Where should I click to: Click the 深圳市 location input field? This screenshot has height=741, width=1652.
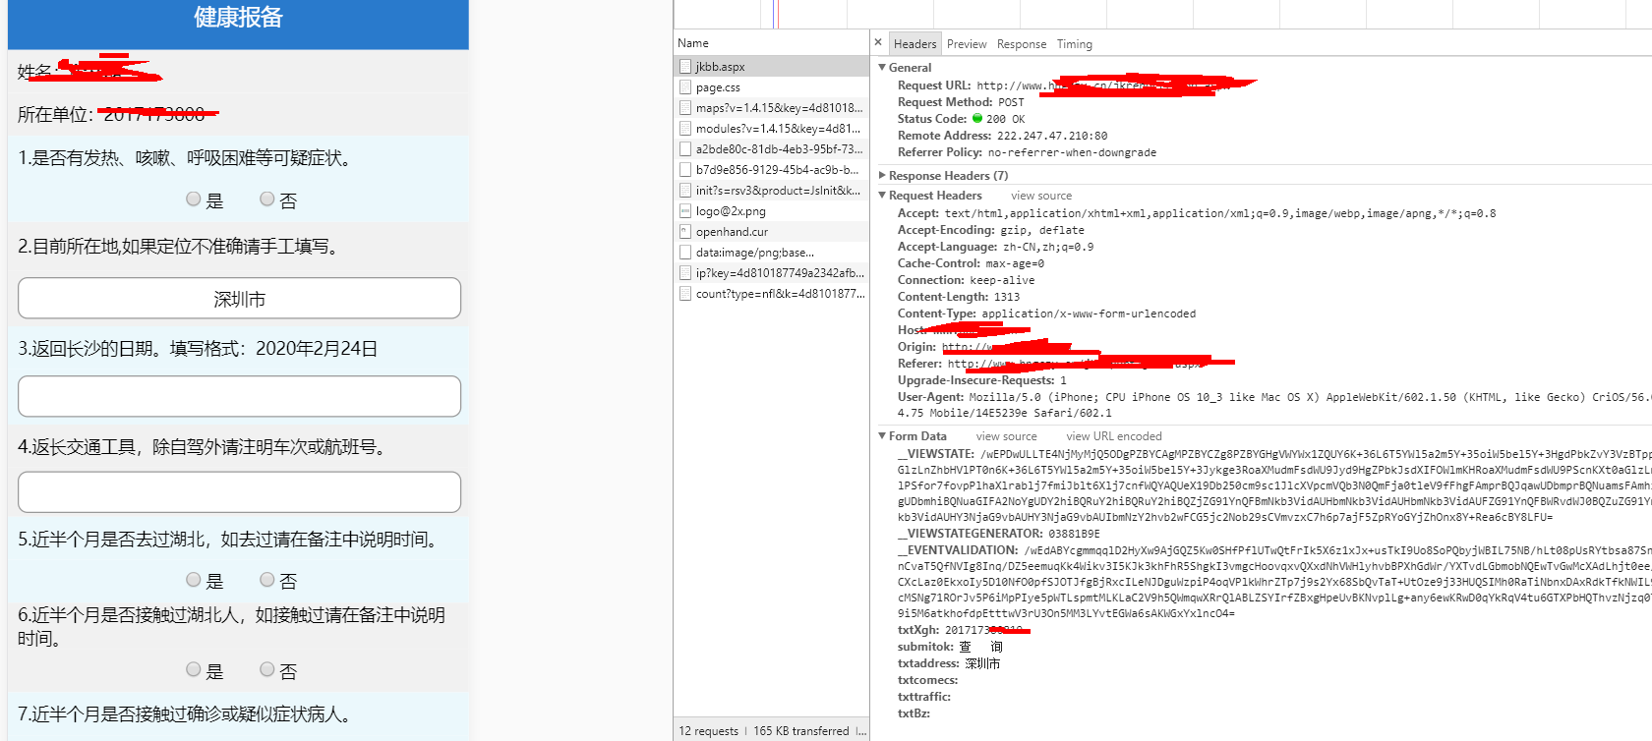click(x=239, y=298)
